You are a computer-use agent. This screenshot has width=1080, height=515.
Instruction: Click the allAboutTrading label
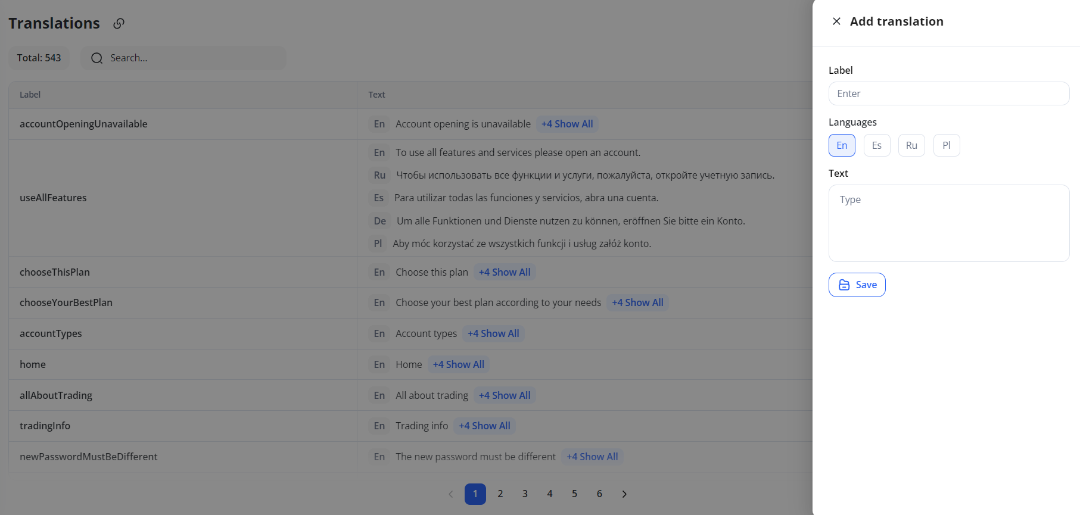point(56,395)
